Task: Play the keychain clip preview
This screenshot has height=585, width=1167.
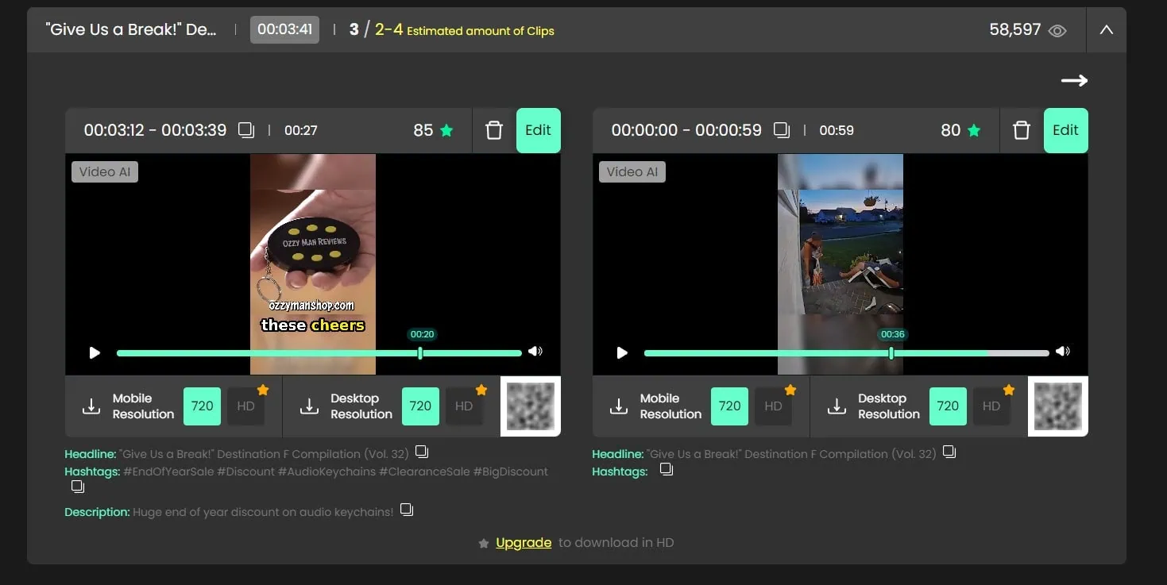Action: (95, 352)
